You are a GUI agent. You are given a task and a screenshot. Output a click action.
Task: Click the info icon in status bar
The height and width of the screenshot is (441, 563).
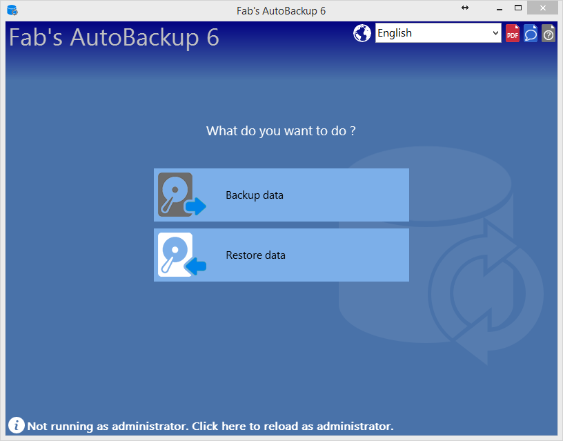pyautogui.click(x=16, y=426)
